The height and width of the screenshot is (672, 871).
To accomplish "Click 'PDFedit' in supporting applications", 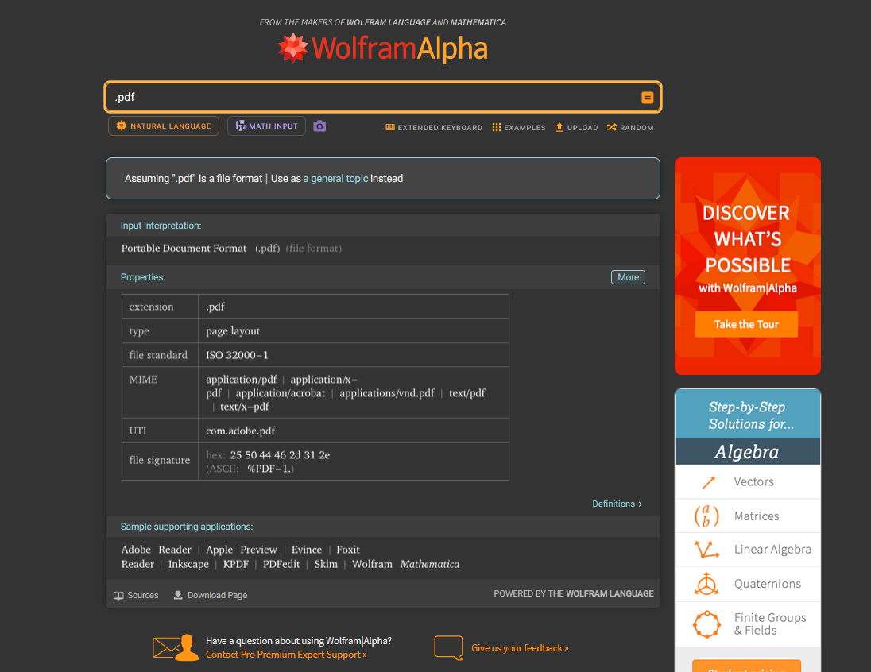I will point(281,564).
